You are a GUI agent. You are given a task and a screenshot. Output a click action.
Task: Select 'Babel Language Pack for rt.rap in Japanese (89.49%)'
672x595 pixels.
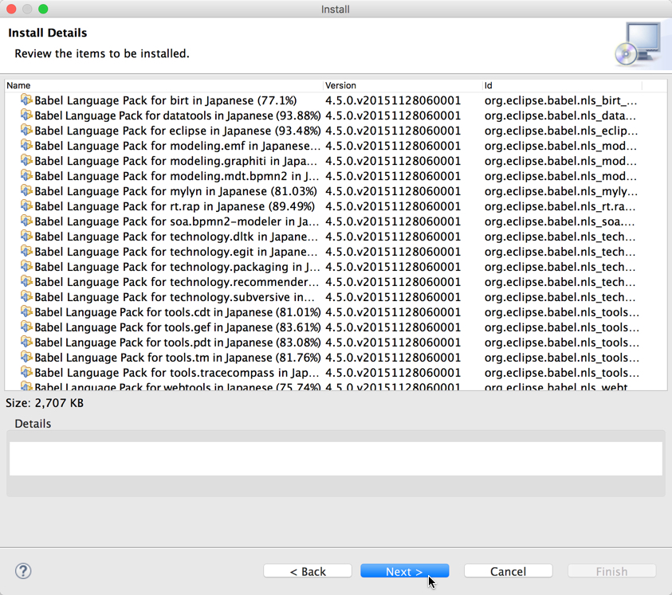point(175,206)
